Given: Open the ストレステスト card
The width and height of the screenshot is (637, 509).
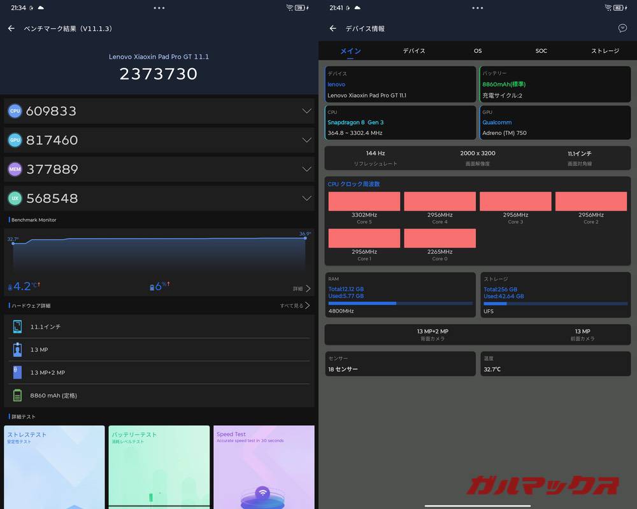Looking at the screenshot, I should 54,467.
